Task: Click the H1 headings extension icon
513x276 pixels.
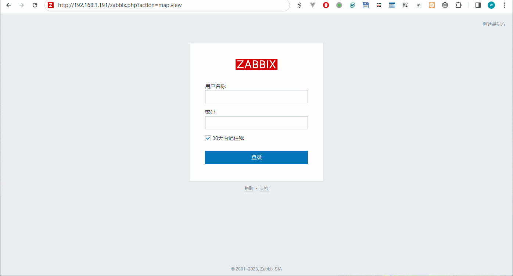Action: pyautogui.click(x=419, y=5)
